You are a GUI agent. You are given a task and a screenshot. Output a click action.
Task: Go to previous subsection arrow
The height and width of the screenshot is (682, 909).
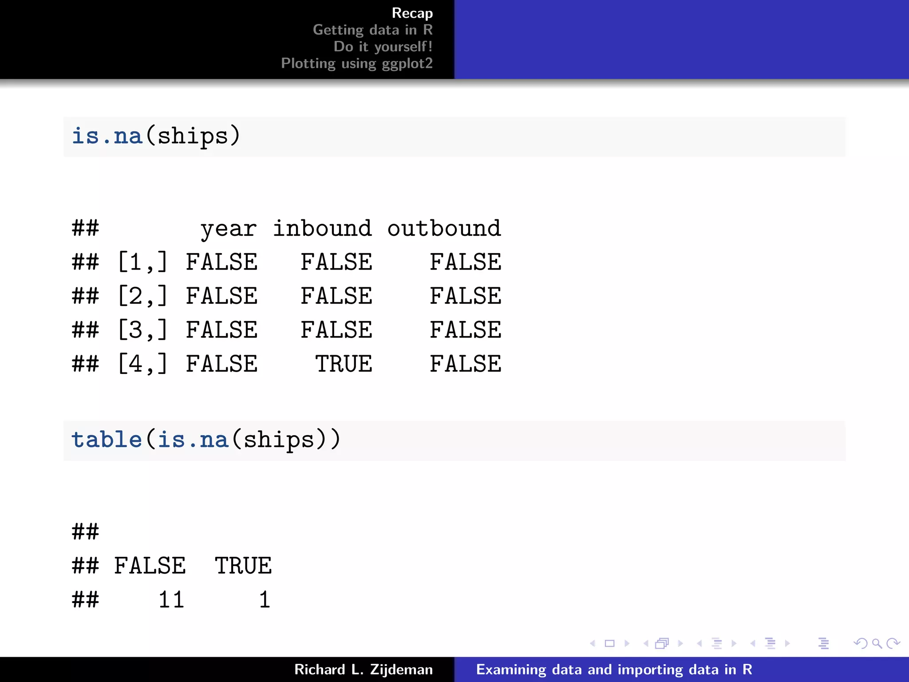[x=699, y=643]
